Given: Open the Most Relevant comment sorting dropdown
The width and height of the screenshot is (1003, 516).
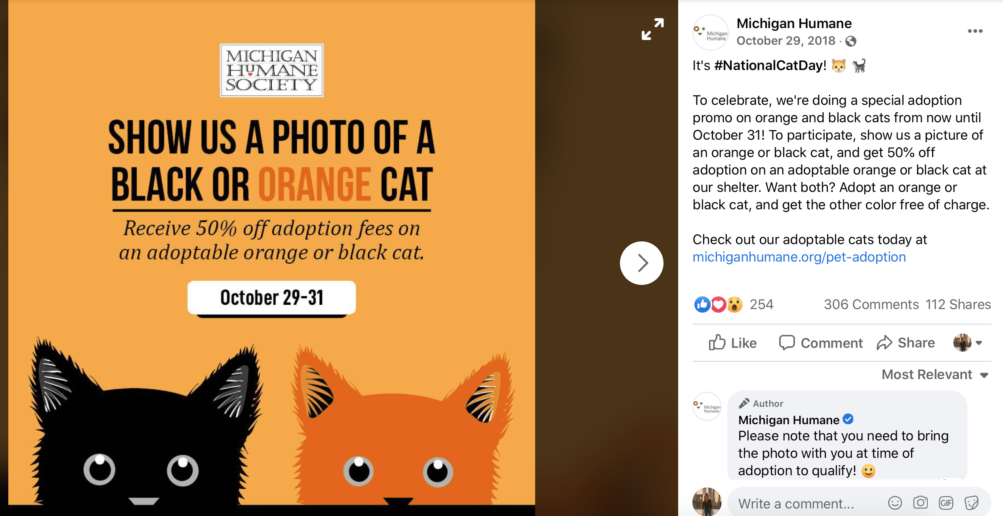Looking at the screenshot, I should tap(935, 374).
